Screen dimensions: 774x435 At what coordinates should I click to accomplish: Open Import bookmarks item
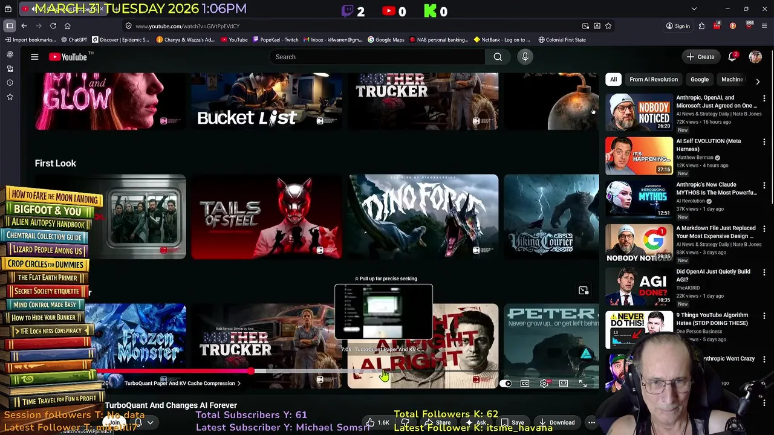[30, 40]
